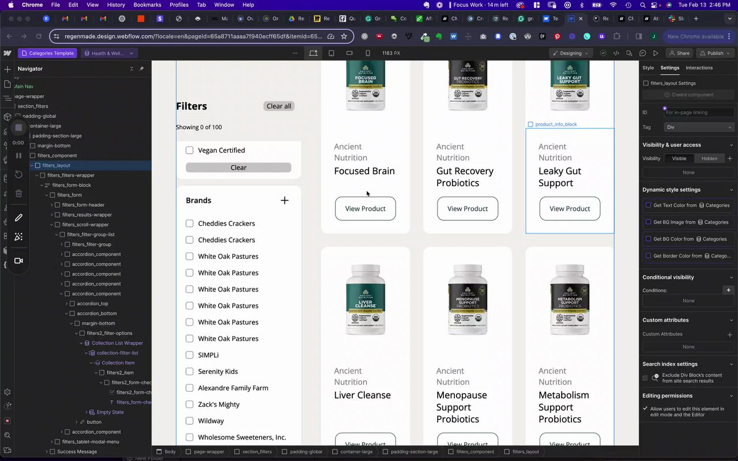Toggle the recorder camera icon
This screenshot has height=461, width=738.
tap(18, 260)
